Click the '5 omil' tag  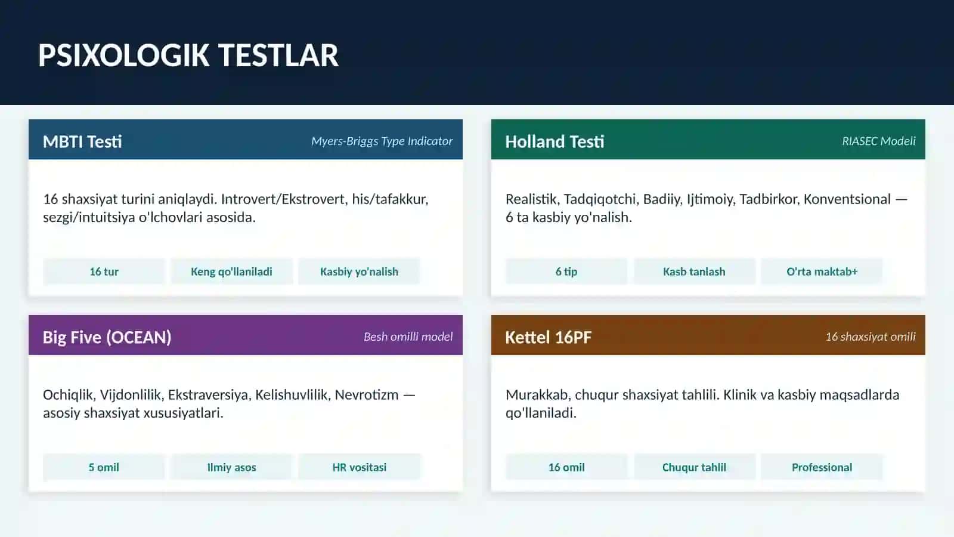[x=104, y=467]
